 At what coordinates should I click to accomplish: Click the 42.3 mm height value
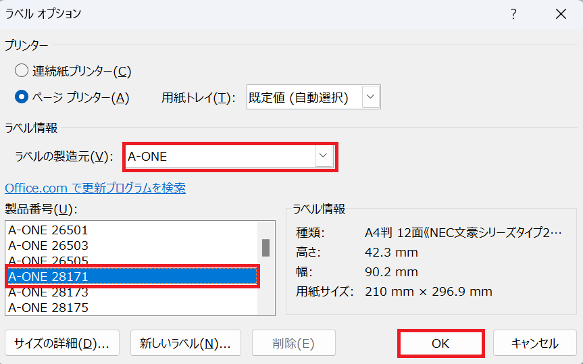[x=391, y=253]
